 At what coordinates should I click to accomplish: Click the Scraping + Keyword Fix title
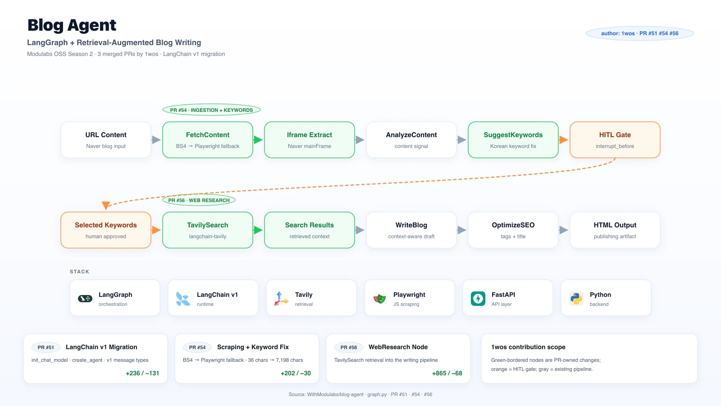pyautogui.click(x=253, y=347)
